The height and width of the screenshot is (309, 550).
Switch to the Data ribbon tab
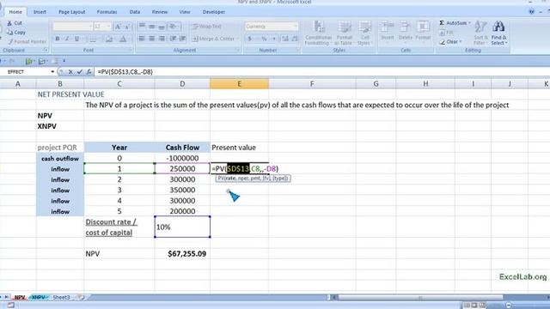pyautogui.click(x=135, y=12)
